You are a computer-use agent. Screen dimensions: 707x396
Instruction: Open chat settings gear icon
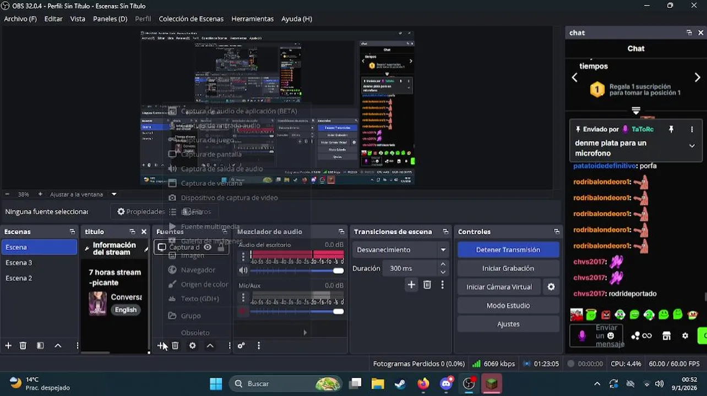pos(685,335)
